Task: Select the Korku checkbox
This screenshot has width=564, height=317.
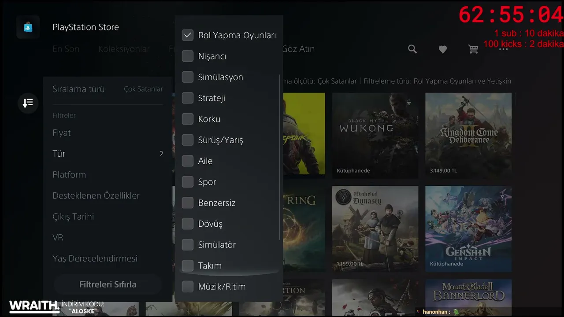Action: click(x=188, y=119)
